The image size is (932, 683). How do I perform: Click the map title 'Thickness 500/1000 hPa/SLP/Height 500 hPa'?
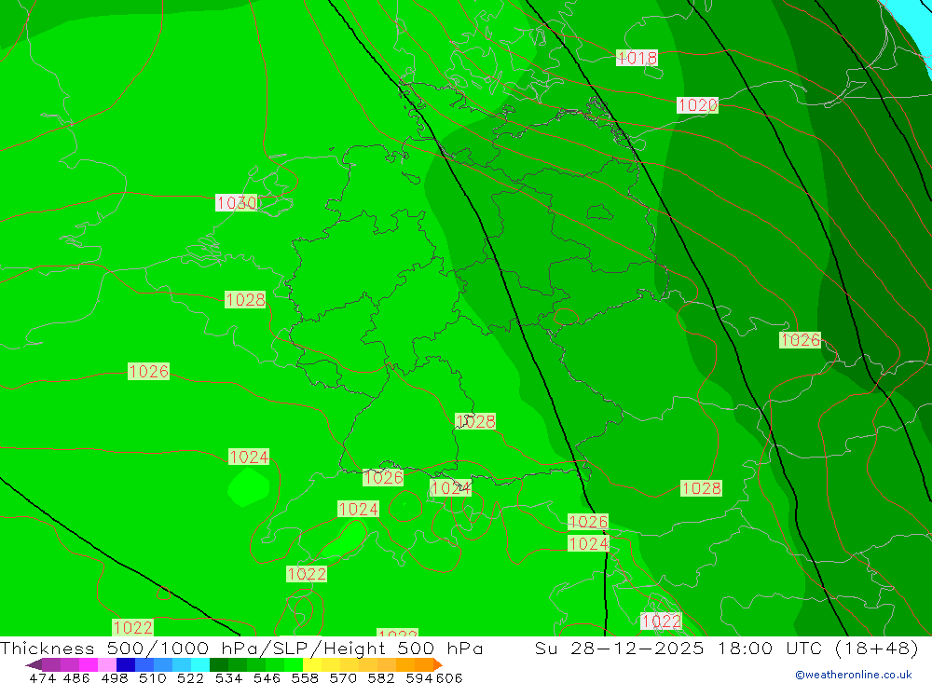[x=241, y=648]
